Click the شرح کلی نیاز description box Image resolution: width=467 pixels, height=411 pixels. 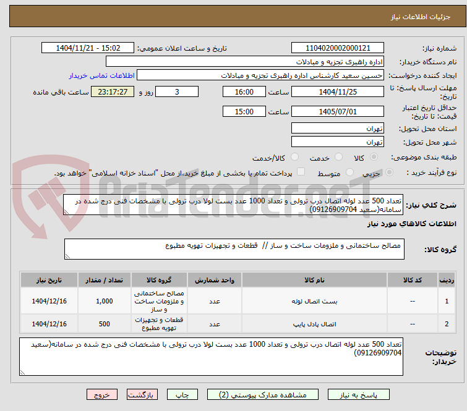pyautogui.click(x=233, y=205)
